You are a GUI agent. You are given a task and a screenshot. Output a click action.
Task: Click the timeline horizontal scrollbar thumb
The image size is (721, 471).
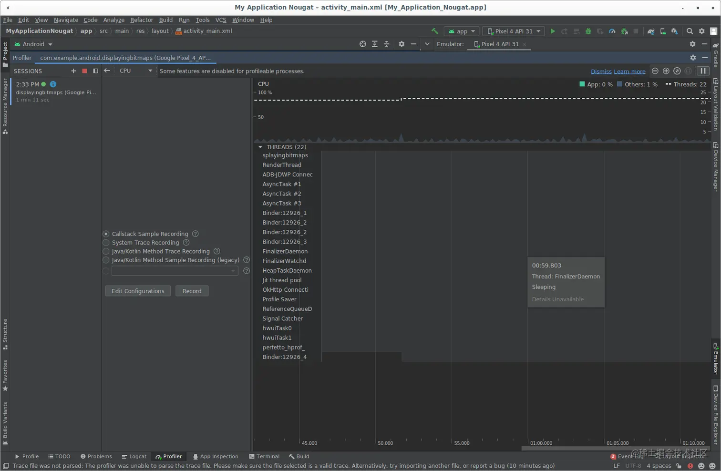[616, 449]
